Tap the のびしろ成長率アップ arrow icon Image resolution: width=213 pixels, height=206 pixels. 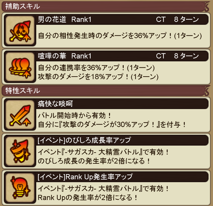coord(20,151)
